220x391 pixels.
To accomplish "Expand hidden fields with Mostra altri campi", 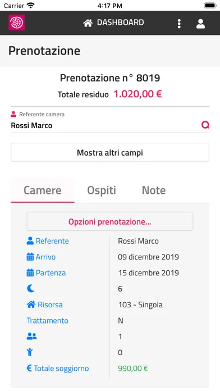I will click(110, 152).
